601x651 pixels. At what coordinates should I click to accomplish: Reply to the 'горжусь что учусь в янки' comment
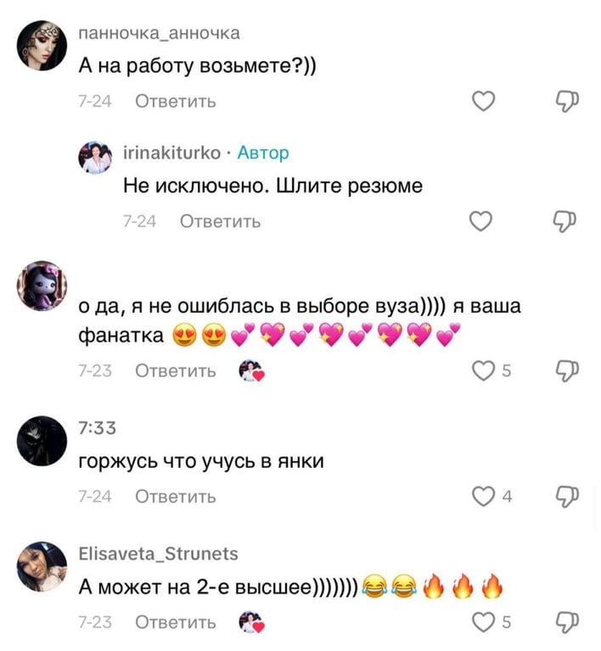tap(176, 497)
